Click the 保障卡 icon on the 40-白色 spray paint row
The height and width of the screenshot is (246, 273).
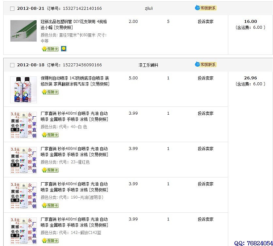pos(50,135)
